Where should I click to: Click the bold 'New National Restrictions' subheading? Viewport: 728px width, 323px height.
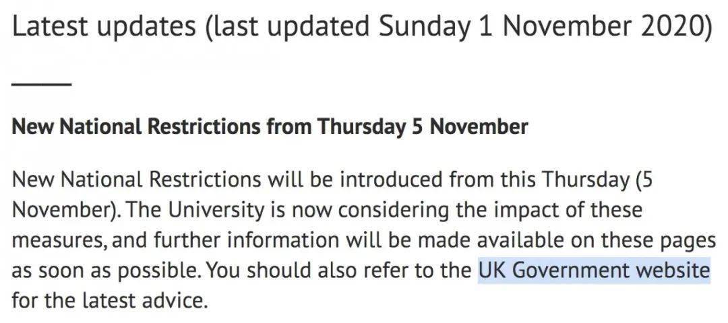[x=135, y=127]
